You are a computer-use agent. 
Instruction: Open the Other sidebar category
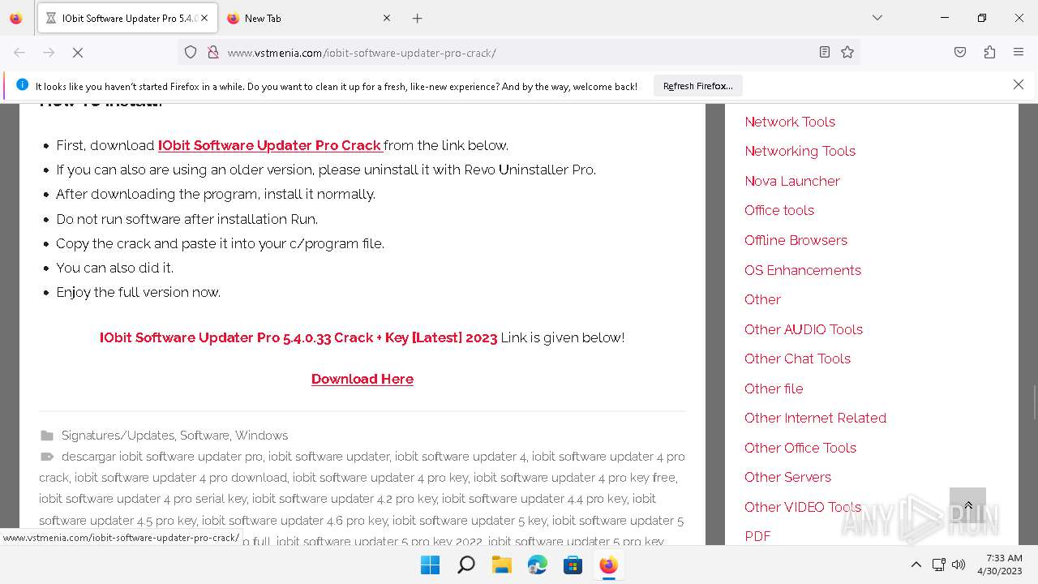pos(763,299)
